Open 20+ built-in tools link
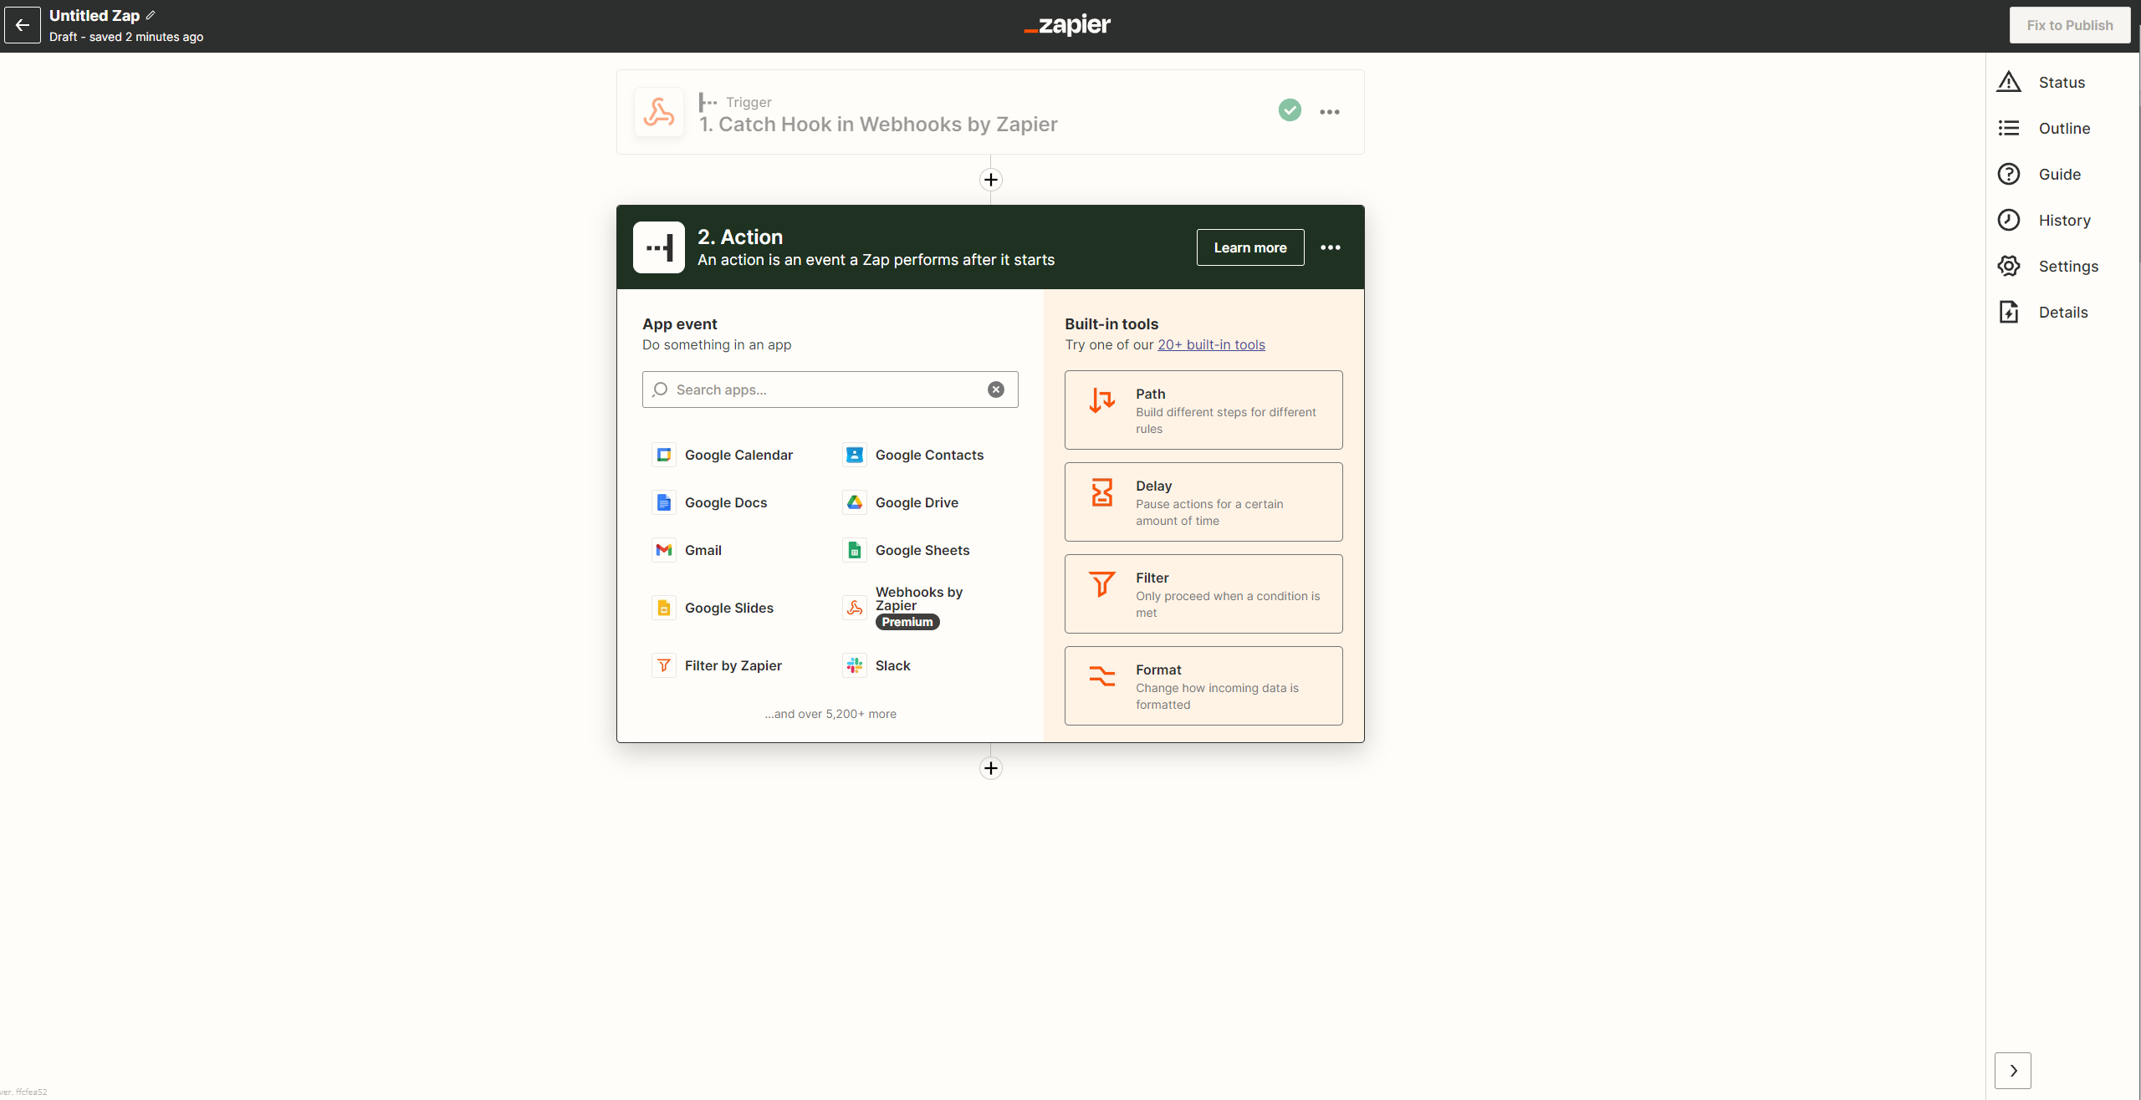The width and height of the screenshot is (2141, 1100). [x=1210, y=344]
